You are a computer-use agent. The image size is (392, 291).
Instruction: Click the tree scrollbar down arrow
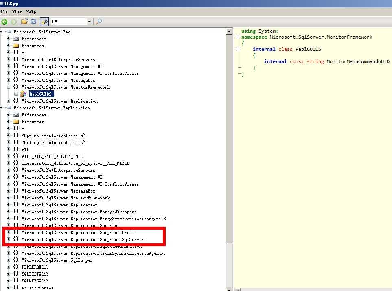(229, 289)
